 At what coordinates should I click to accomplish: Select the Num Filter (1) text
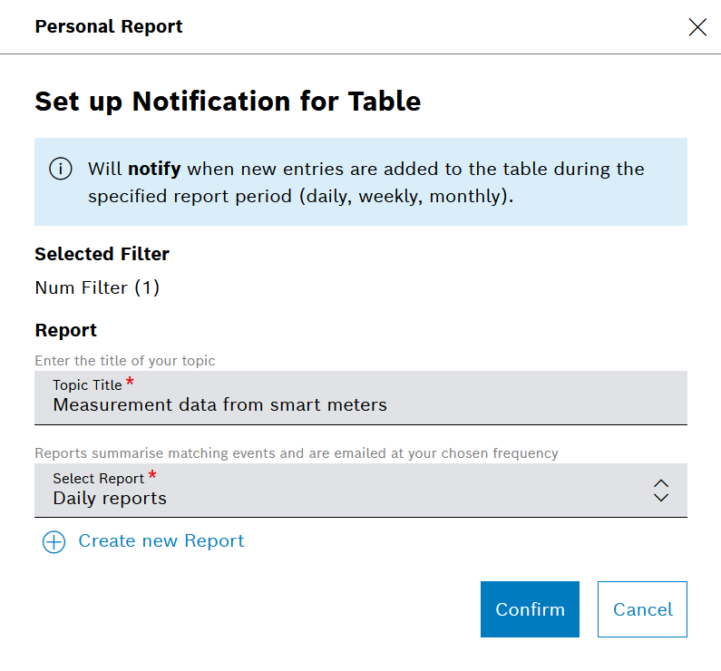click(x=97, y=288)
